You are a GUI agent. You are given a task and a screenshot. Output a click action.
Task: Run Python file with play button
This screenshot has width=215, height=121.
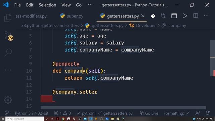click(x=185, y=16)
